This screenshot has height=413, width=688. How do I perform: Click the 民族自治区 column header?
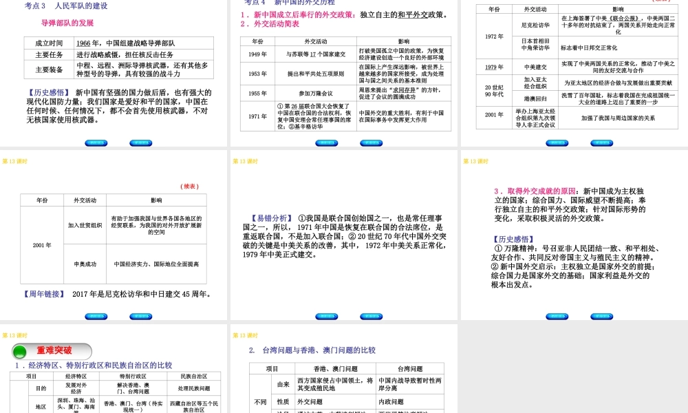coord(194,377)
